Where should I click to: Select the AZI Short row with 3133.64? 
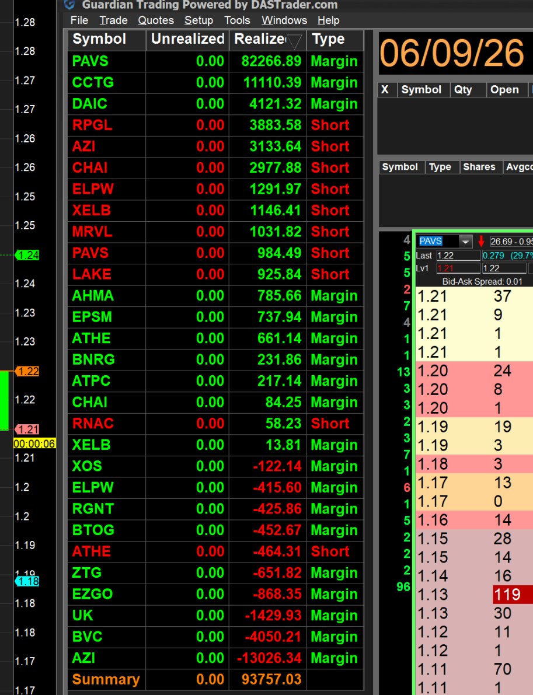(215, 146)
